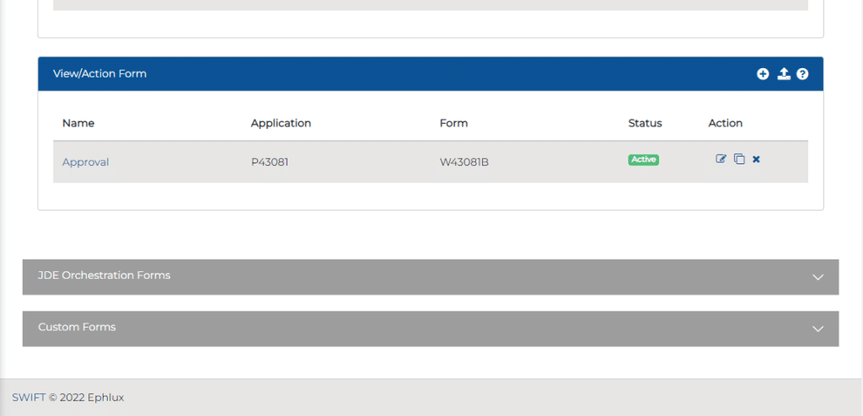
Task: Click the Form column header
Action: [x=453, y=123]
